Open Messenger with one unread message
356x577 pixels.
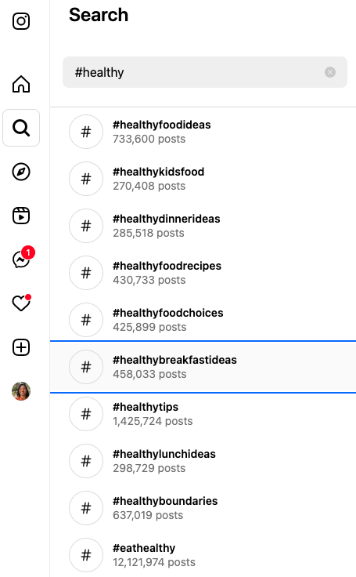23,258
